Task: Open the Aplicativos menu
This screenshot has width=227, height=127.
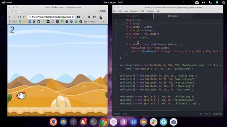Action: (x=7, y=2)
